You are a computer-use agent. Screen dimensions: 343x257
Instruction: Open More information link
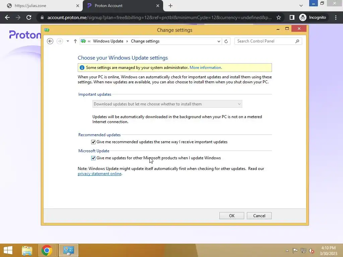tap(206, 68)
